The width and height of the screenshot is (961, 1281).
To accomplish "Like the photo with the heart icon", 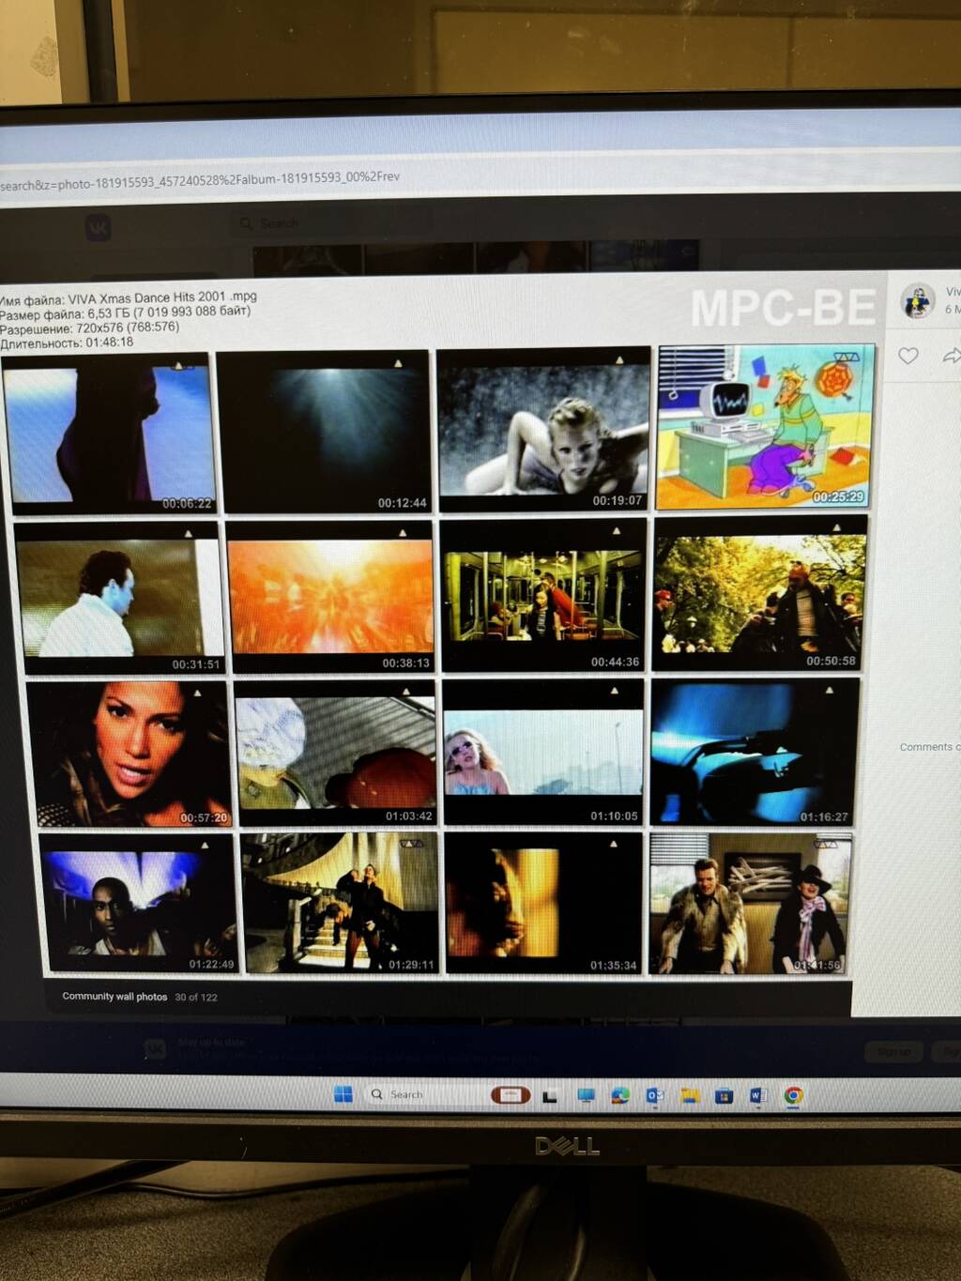I will point(908,356).
